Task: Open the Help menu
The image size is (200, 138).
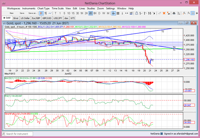Action: coord(131,8)
